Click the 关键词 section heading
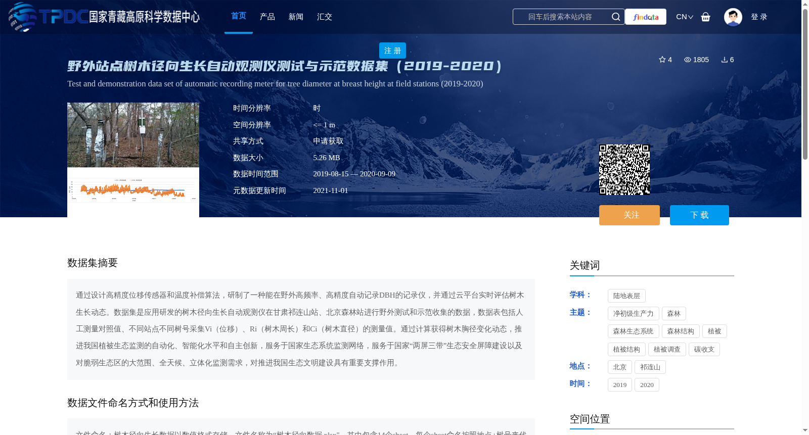The image size is (809, 435). [585, 265]
